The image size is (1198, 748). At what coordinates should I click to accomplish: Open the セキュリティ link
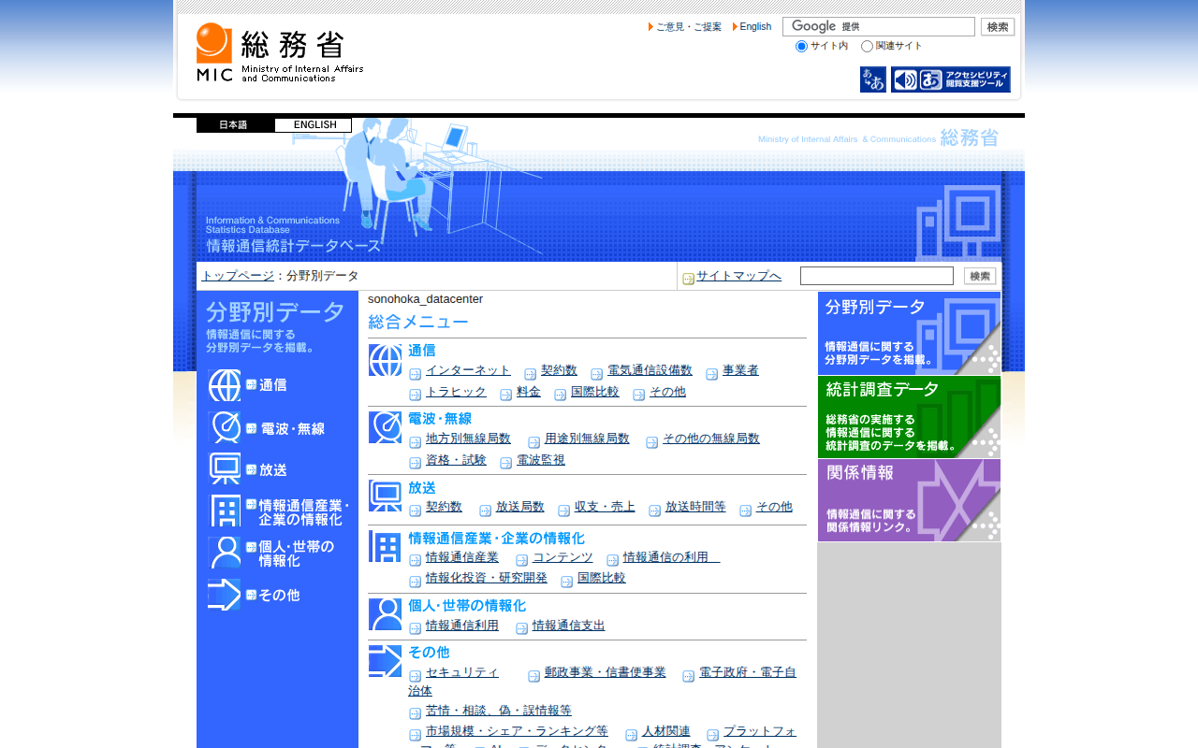[462, 672]
